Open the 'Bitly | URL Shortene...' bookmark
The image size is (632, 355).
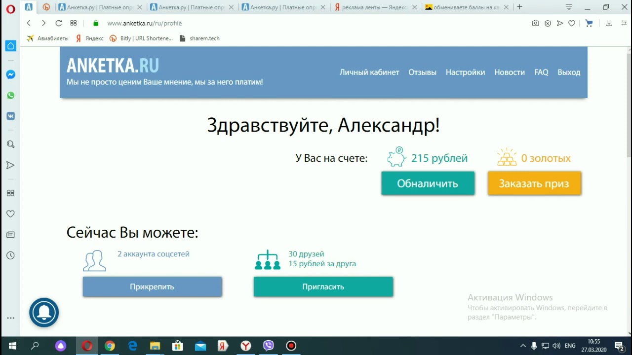141,38
